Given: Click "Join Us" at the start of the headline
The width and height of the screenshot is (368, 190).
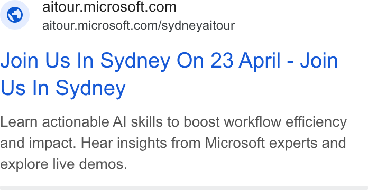Looking at the screenshot, I should [x=35, y=61].
